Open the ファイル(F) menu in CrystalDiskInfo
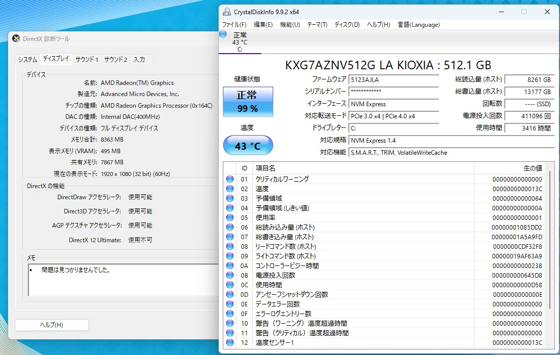This screenshot has height=355, width=560. (234, 25)
